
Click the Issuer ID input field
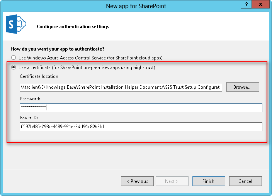click(x=141, y=127)
